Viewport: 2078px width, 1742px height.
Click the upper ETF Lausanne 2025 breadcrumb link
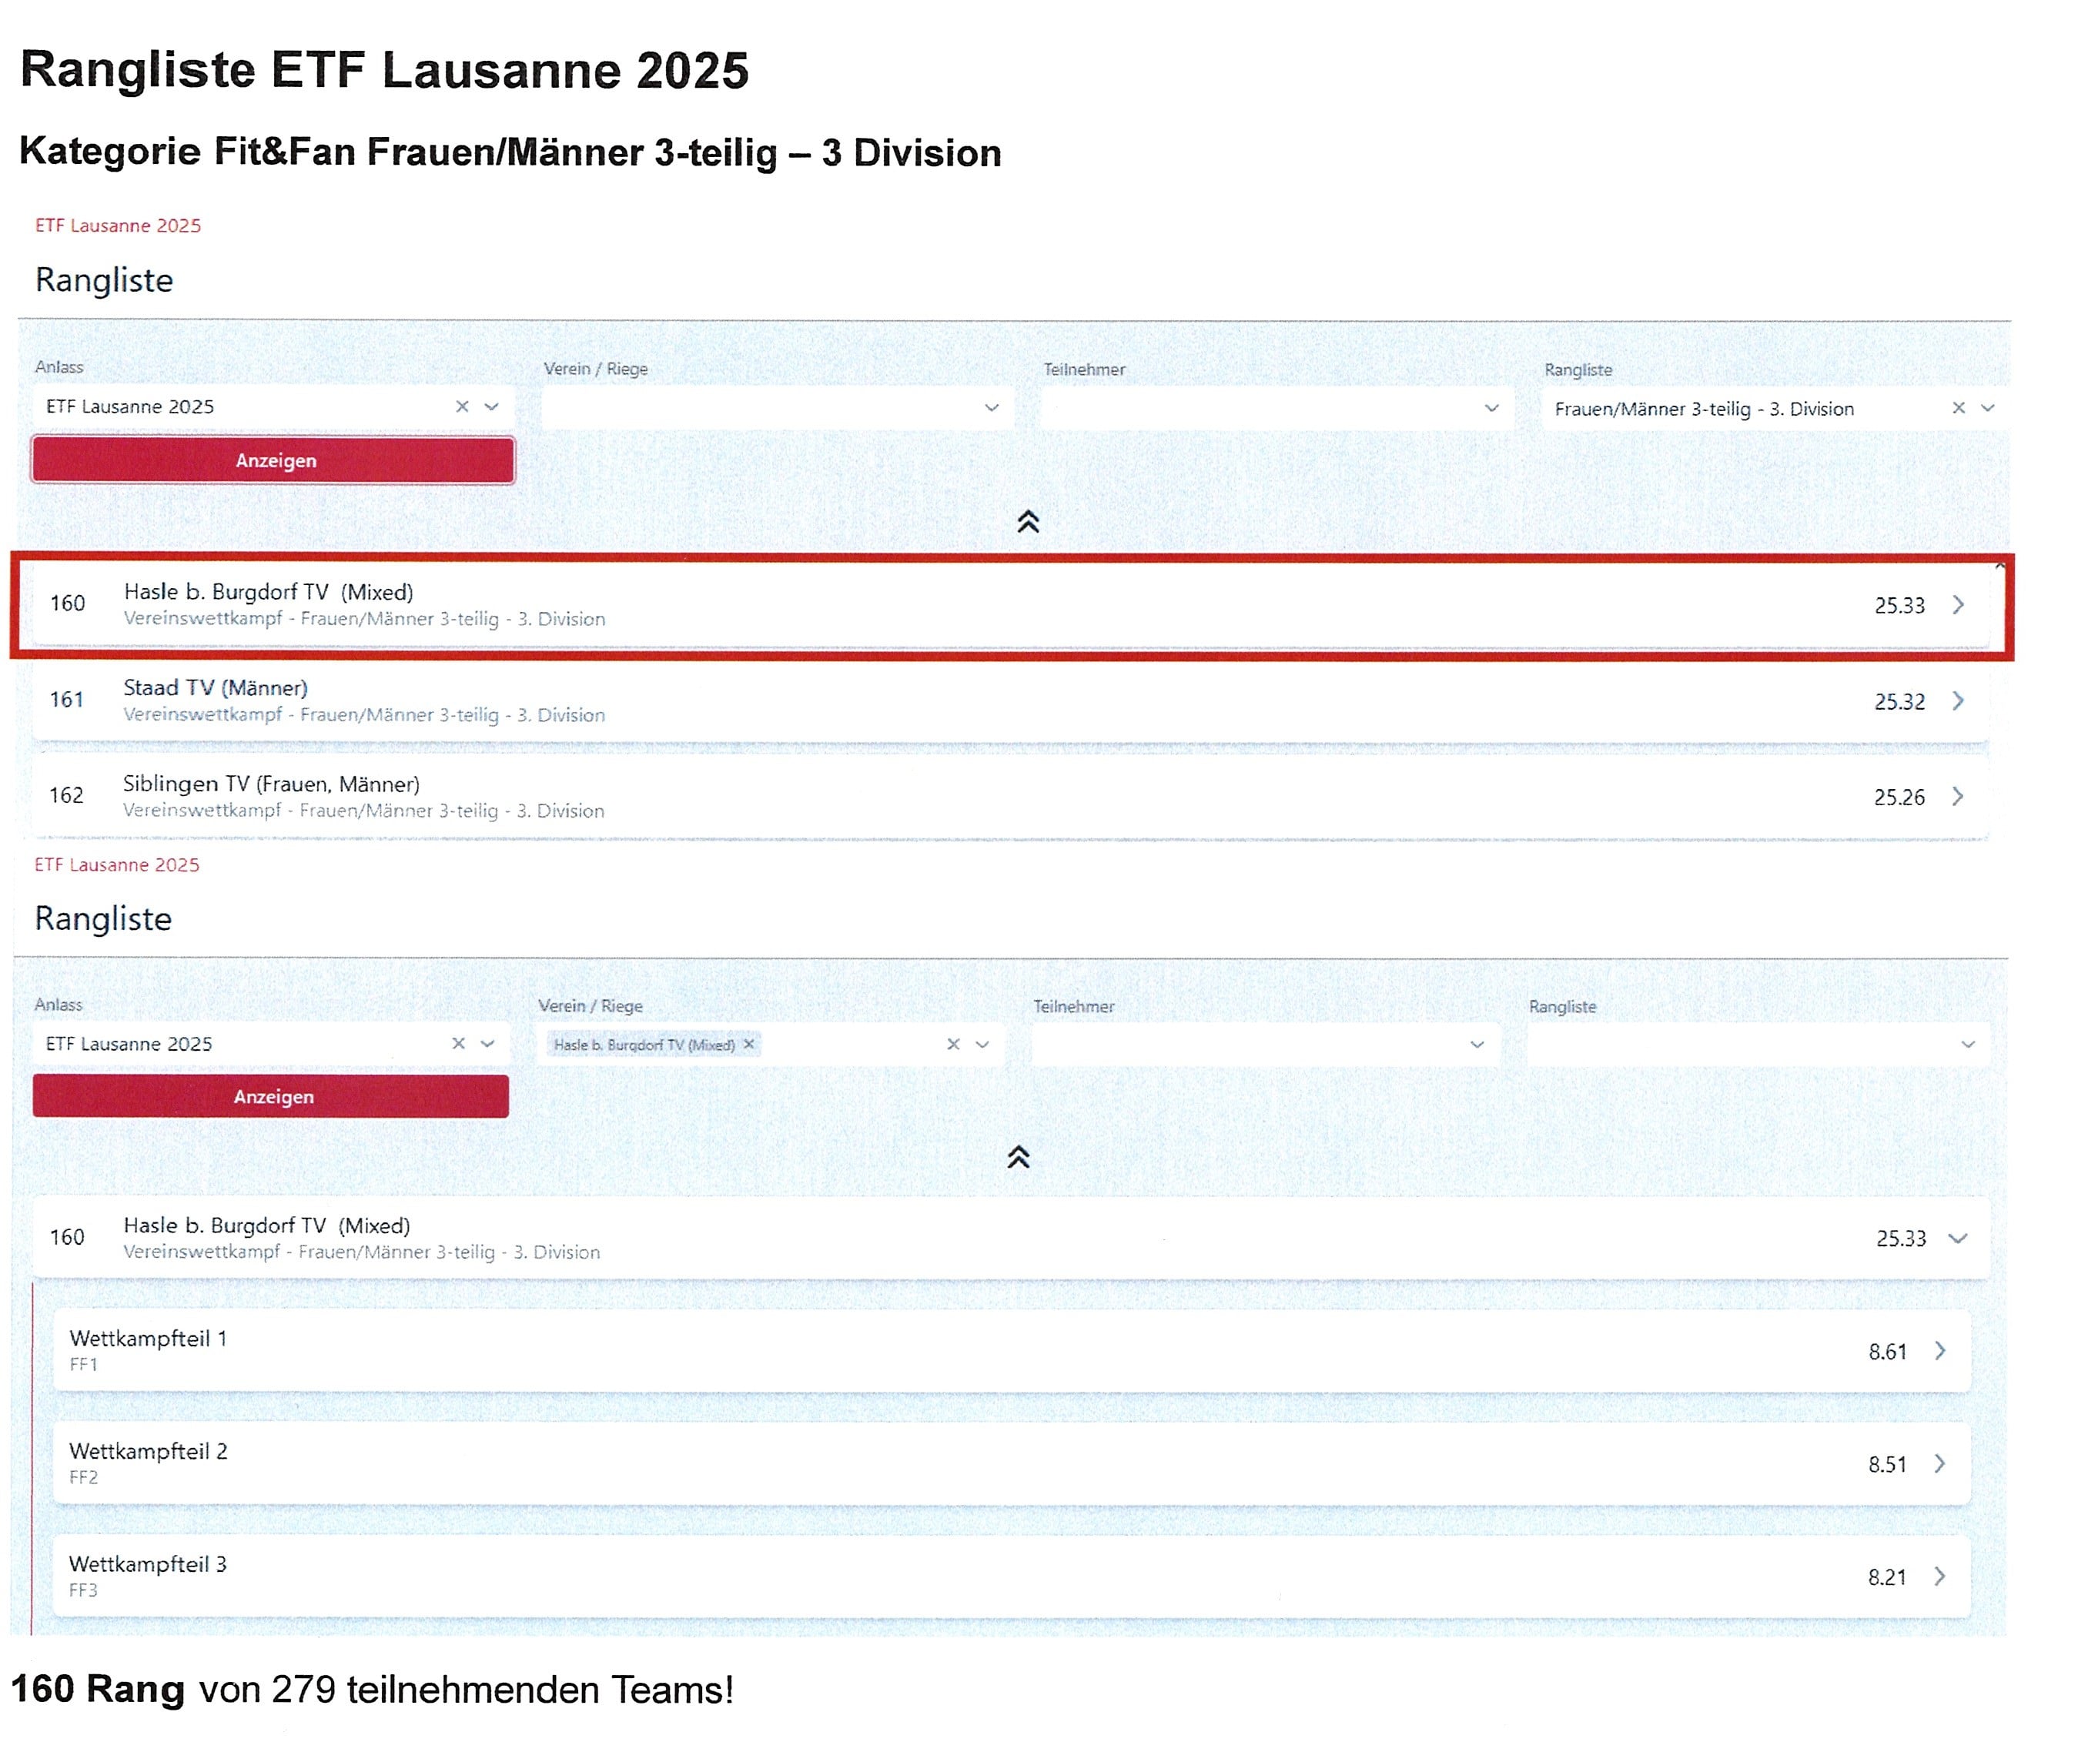(118, 226)
